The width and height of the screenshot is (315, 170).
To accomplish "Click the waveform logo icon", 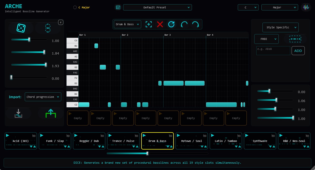I will (x=306, y=7).
